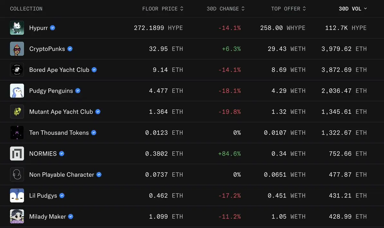Image resolution: width=384 pixels, height=228 pixels.
Task: Click the NORMIES collection logo
Action: pyautogui.click(x=17, y=154)
